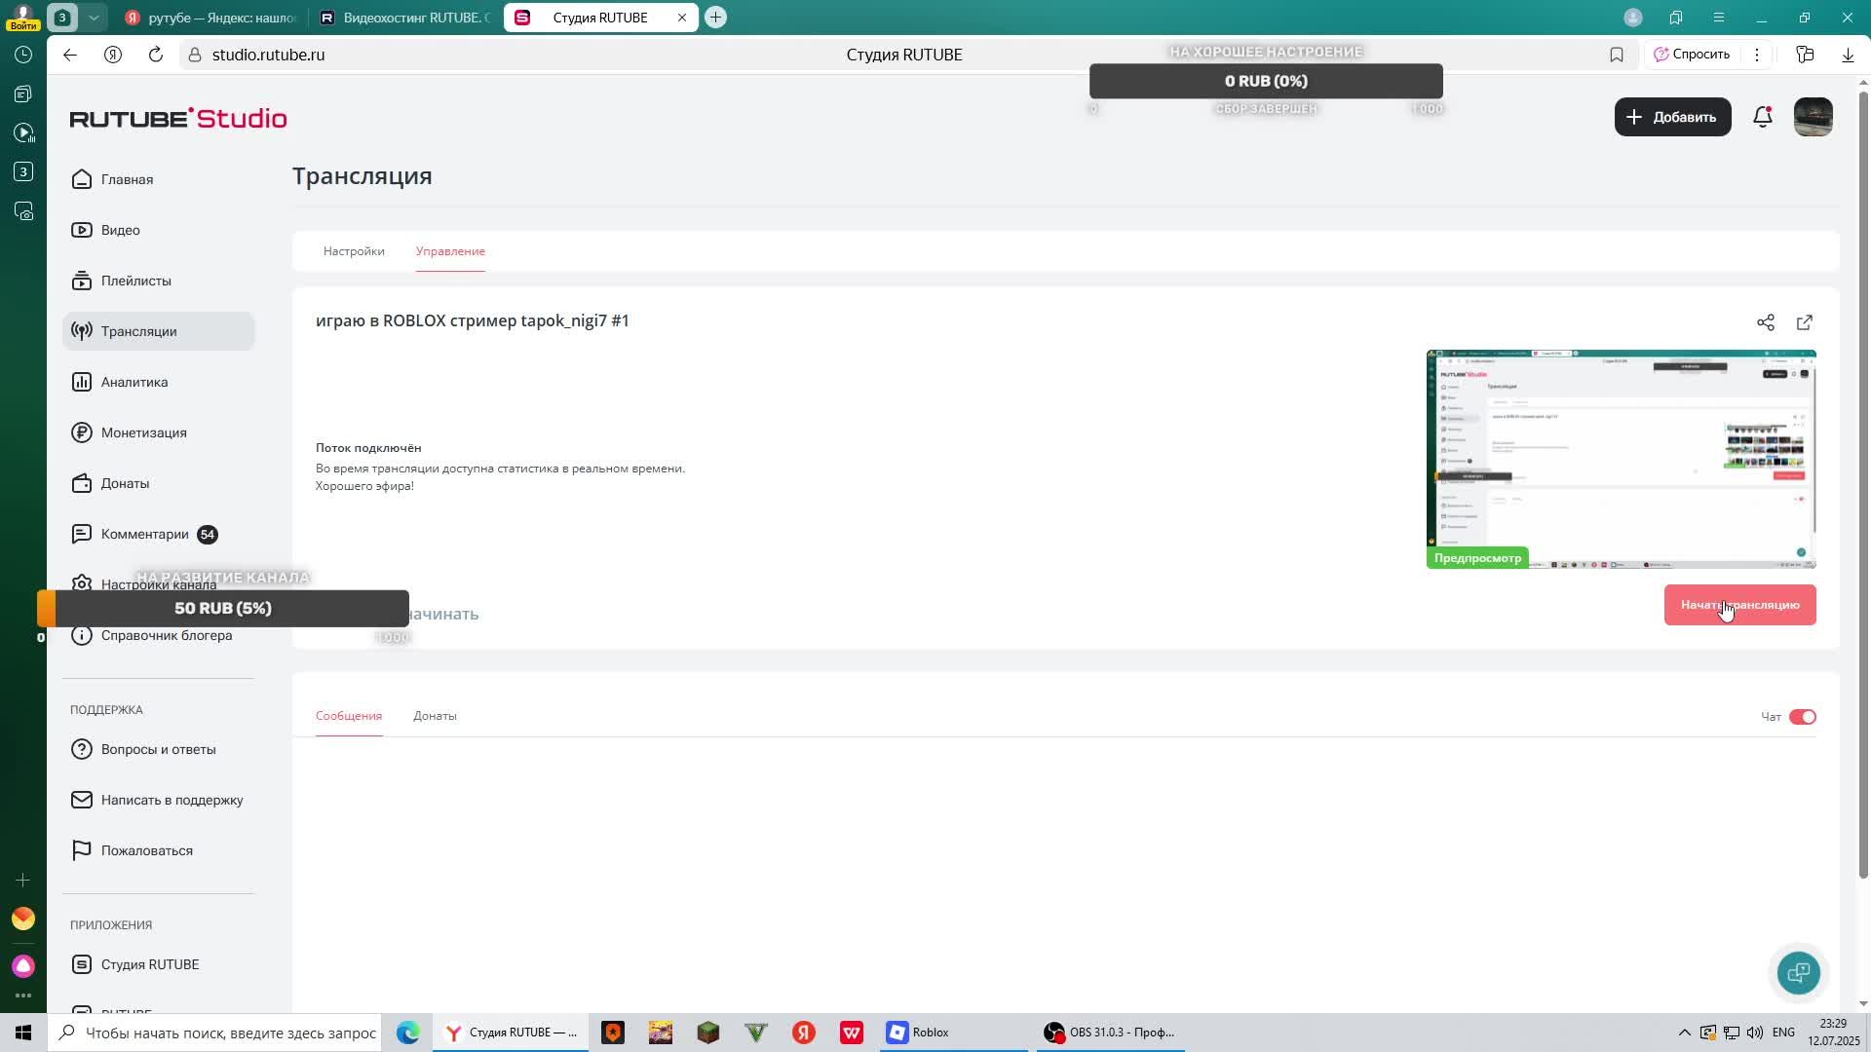
Task: Bookmark page icon in address bar
Action: pos(1617,55)
